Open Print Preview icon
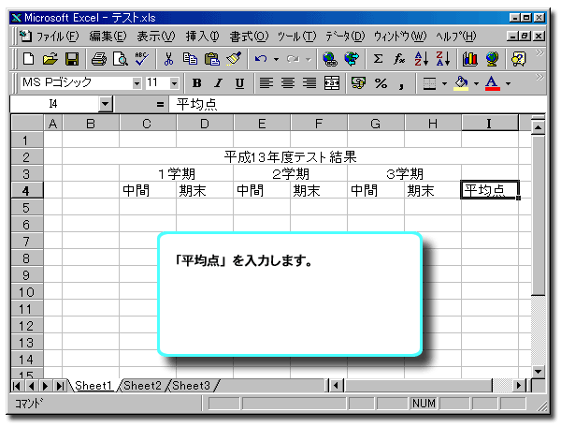 coord(121,59)
